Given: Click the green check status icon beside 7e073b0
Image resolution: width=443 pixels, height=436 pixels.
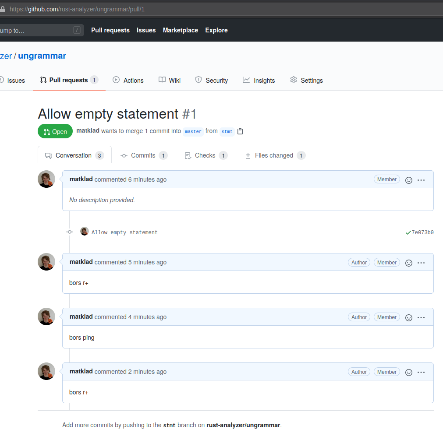Looking at the screenshot, I should (408, 232).
